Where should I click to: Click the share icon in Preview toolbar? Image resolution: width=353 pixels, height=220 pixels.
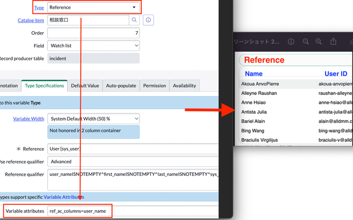tap(333, 41)
